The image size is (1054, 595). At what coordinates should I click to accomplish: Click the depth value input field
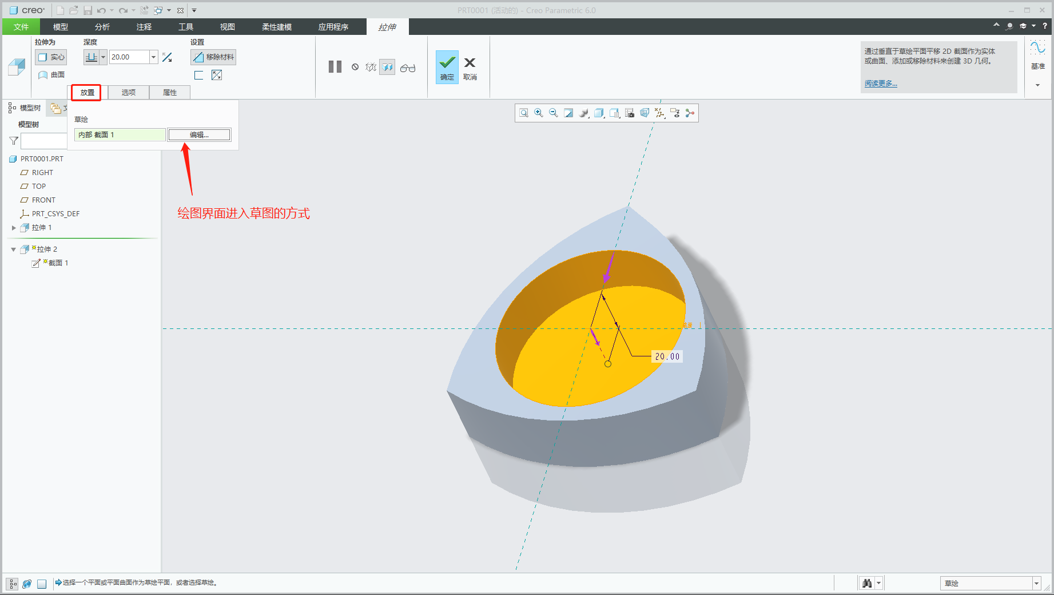tap(129, 57)
